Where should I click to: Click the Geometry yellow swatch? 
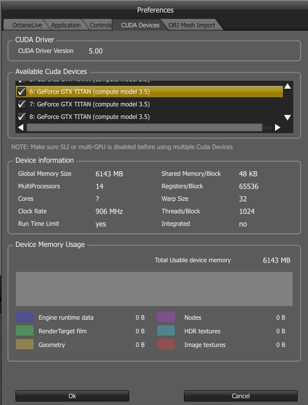click(25, 344)
